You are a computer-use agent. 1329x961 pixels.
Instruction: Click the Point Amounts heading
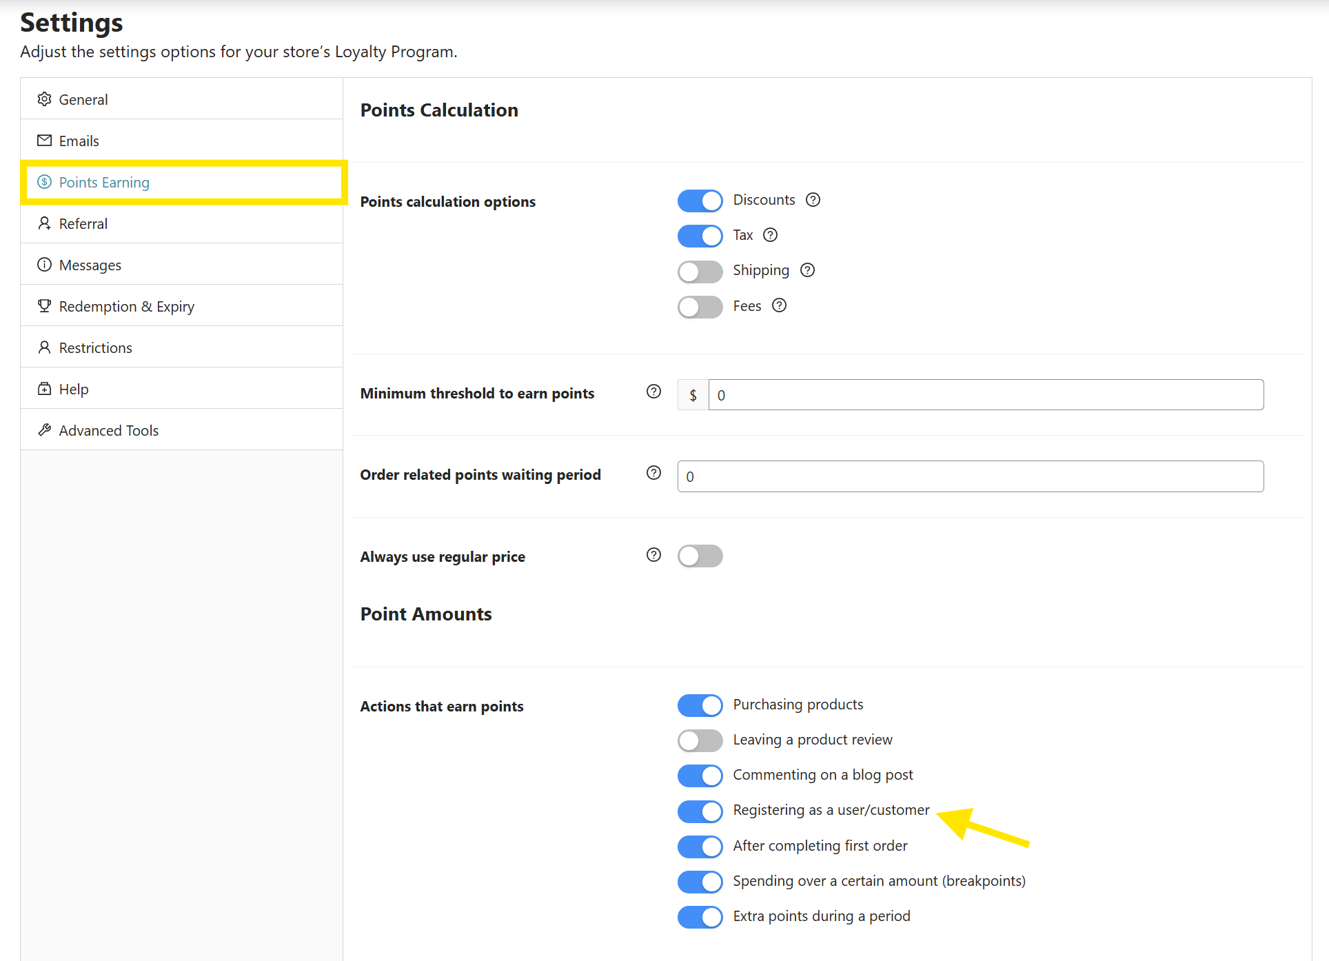point(426,614)
